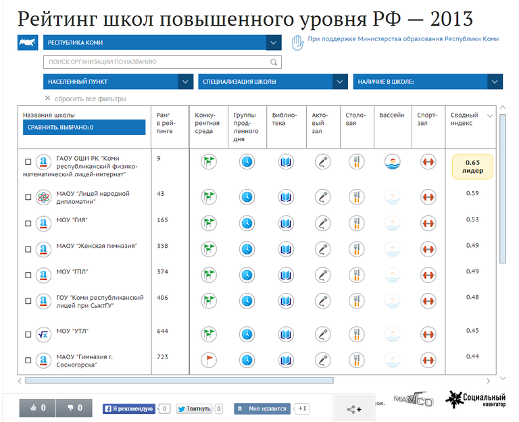Open the Ministry of Education support link
Screen dimensions: 519x422
point(403,39)
